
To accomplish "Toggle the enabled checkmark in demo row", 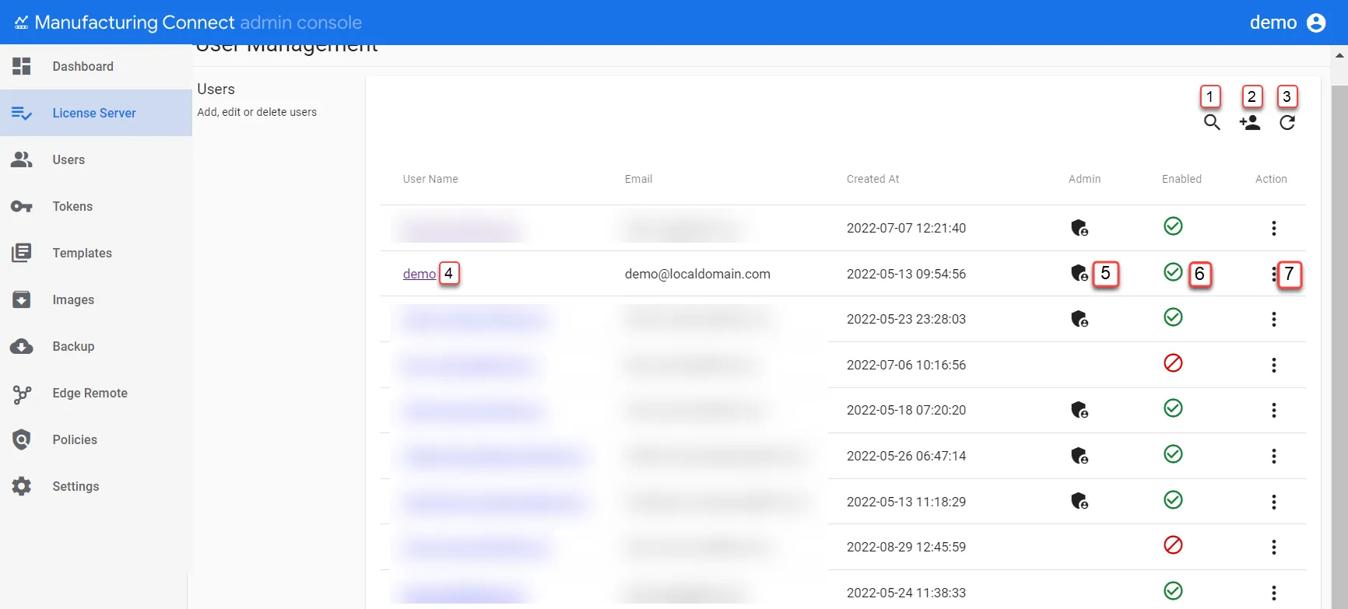I will pos(1173,271).
